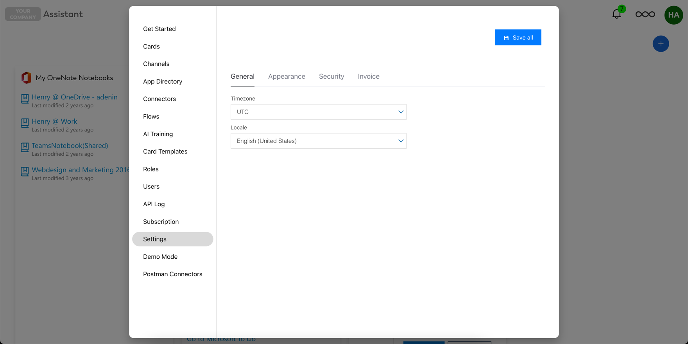Click notebook icon beside Henry @ Work
Screen dimensions: 688x344
(x=25, y=123)
